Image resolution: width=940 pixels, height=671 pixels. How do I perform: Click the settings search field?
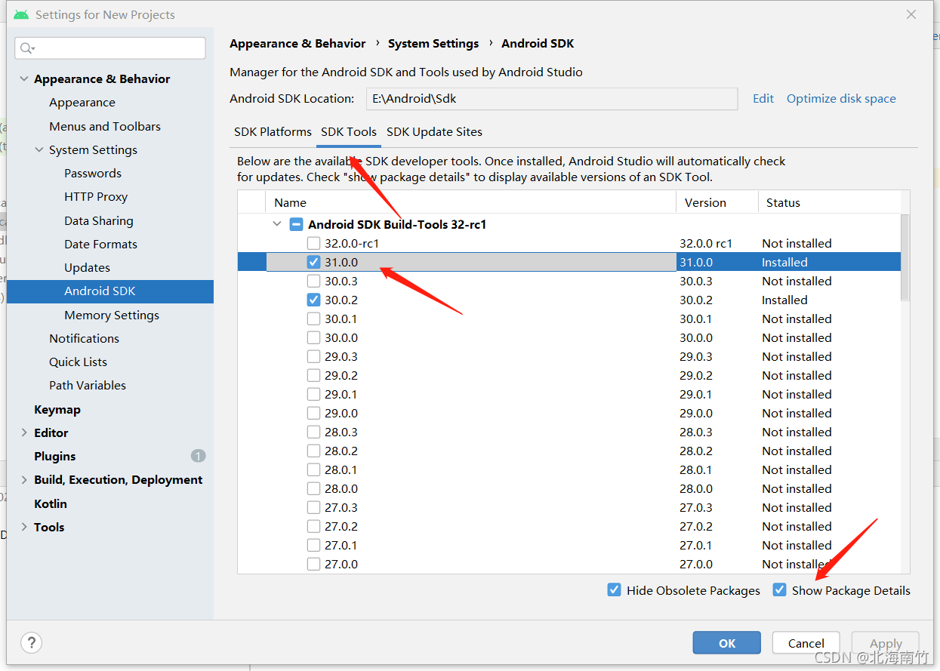tap(110, 48)
